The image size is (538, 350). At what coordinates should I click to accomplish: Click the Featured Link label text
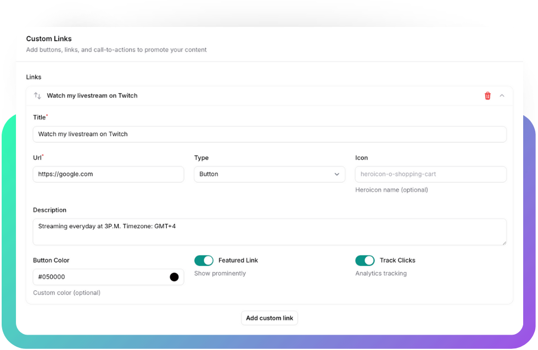(238, 260)
